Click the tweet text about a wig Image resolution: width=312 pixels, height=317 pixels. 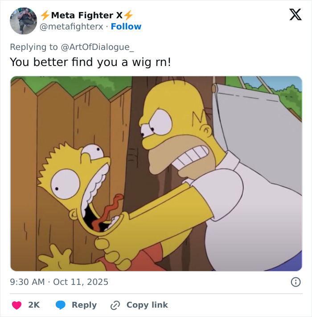(x=90, y=62)
